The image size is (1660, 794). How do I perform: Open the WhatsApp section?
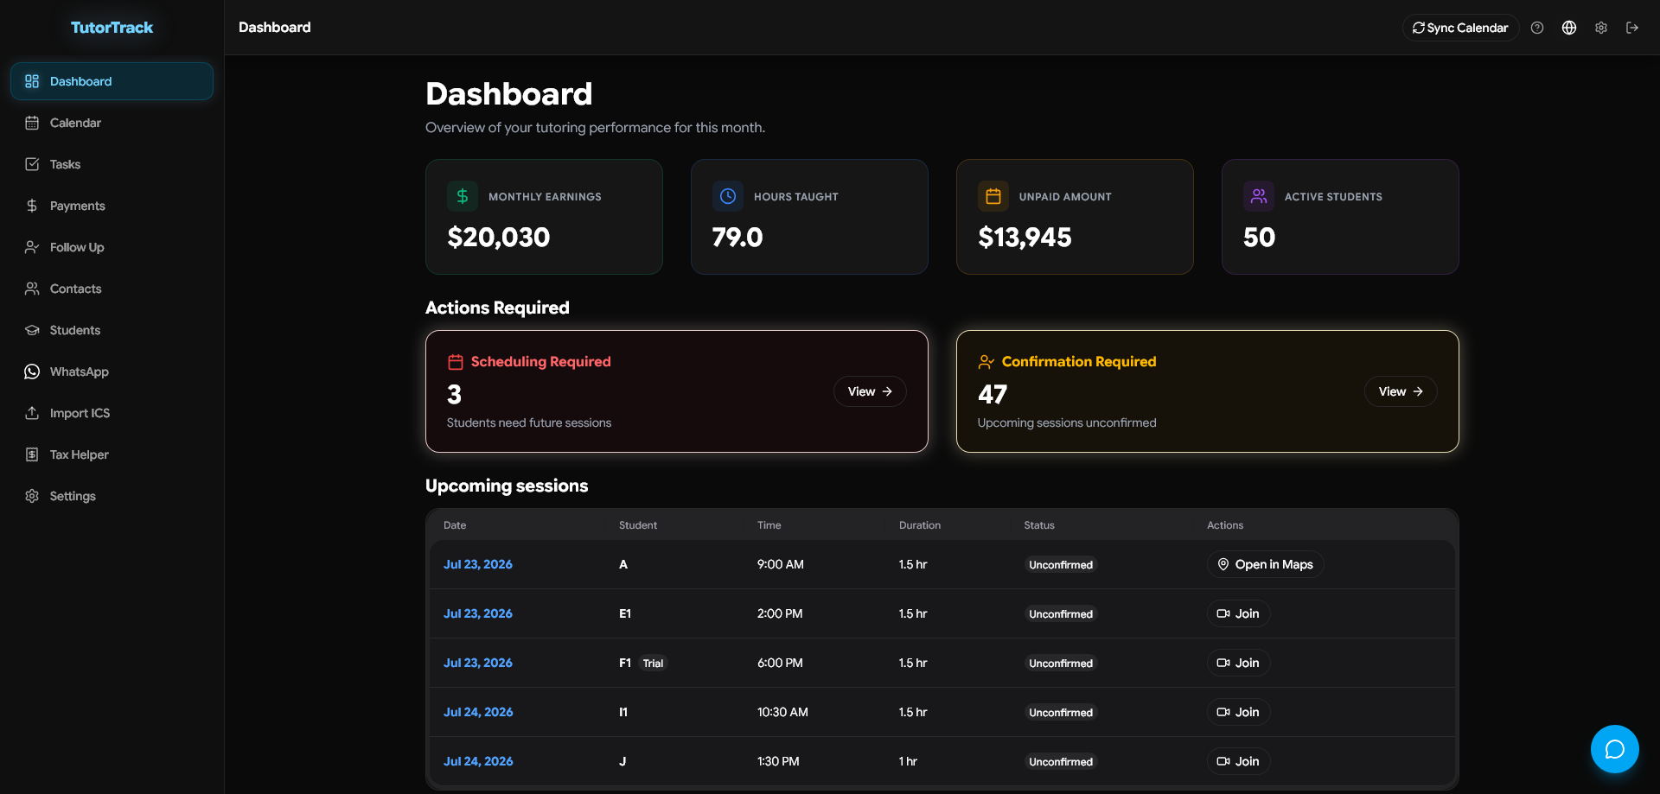112,372
